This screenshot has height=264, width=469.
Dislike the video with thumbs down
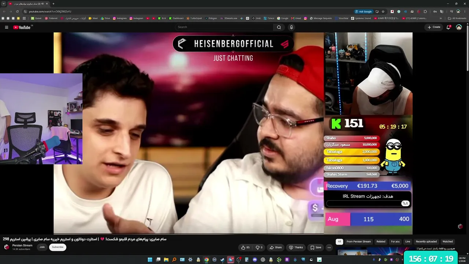click(x=259, y=247)
